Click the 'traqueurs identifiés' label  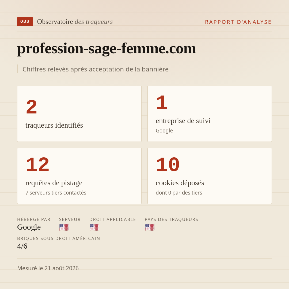[x=54, y=125]
